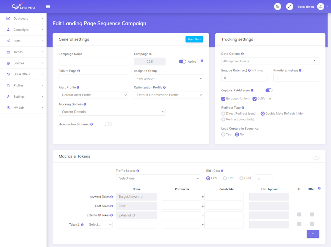The image size is (331, 247).
Task: Open the Token 1 Select dropdown
Action: coord(99,225)
